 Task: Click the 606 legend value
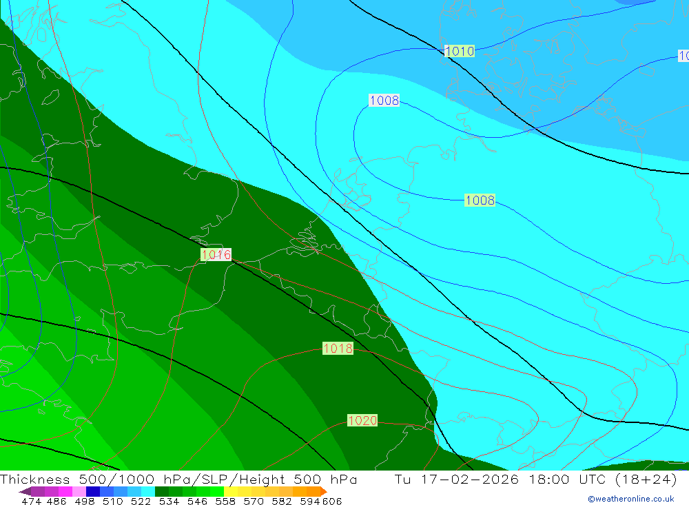click(x=332, y=501)
